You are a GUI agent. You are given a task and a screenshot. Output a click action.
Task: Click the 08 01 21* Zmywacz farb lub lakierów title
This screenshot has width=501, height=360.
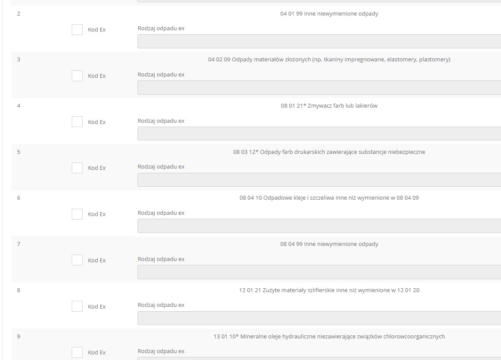coord(329,106)
